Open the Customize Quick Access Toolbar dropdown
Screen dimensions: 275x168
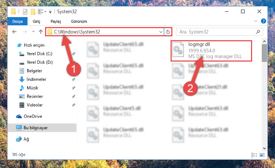point(50,12)
